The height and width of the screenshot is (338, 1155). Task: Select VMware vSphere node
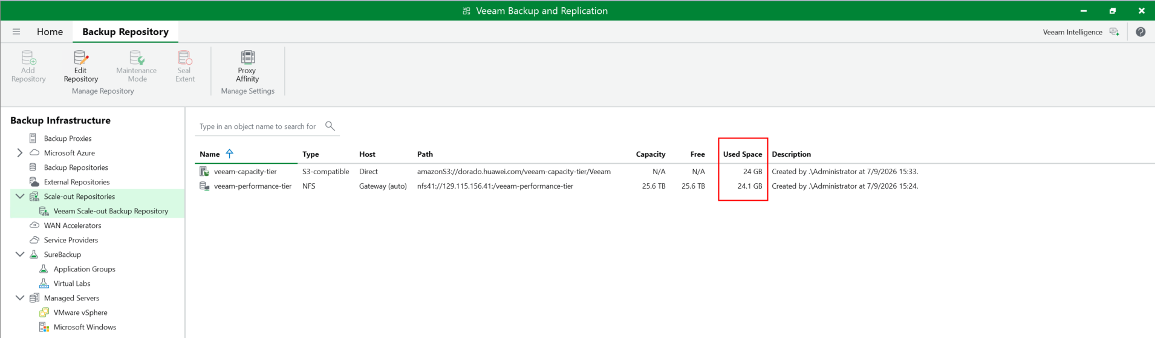(x=80, y=313)
